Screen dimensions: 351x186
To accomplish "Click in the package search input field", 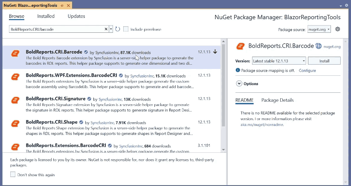I will pos(56,29).
